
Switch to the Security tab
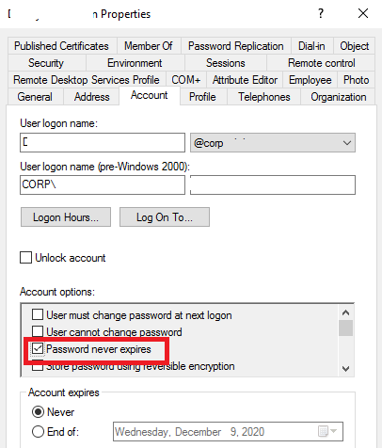[x=46, y=63]
